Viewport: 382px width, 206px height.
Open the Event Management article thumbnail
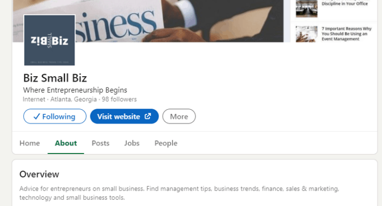307,34
